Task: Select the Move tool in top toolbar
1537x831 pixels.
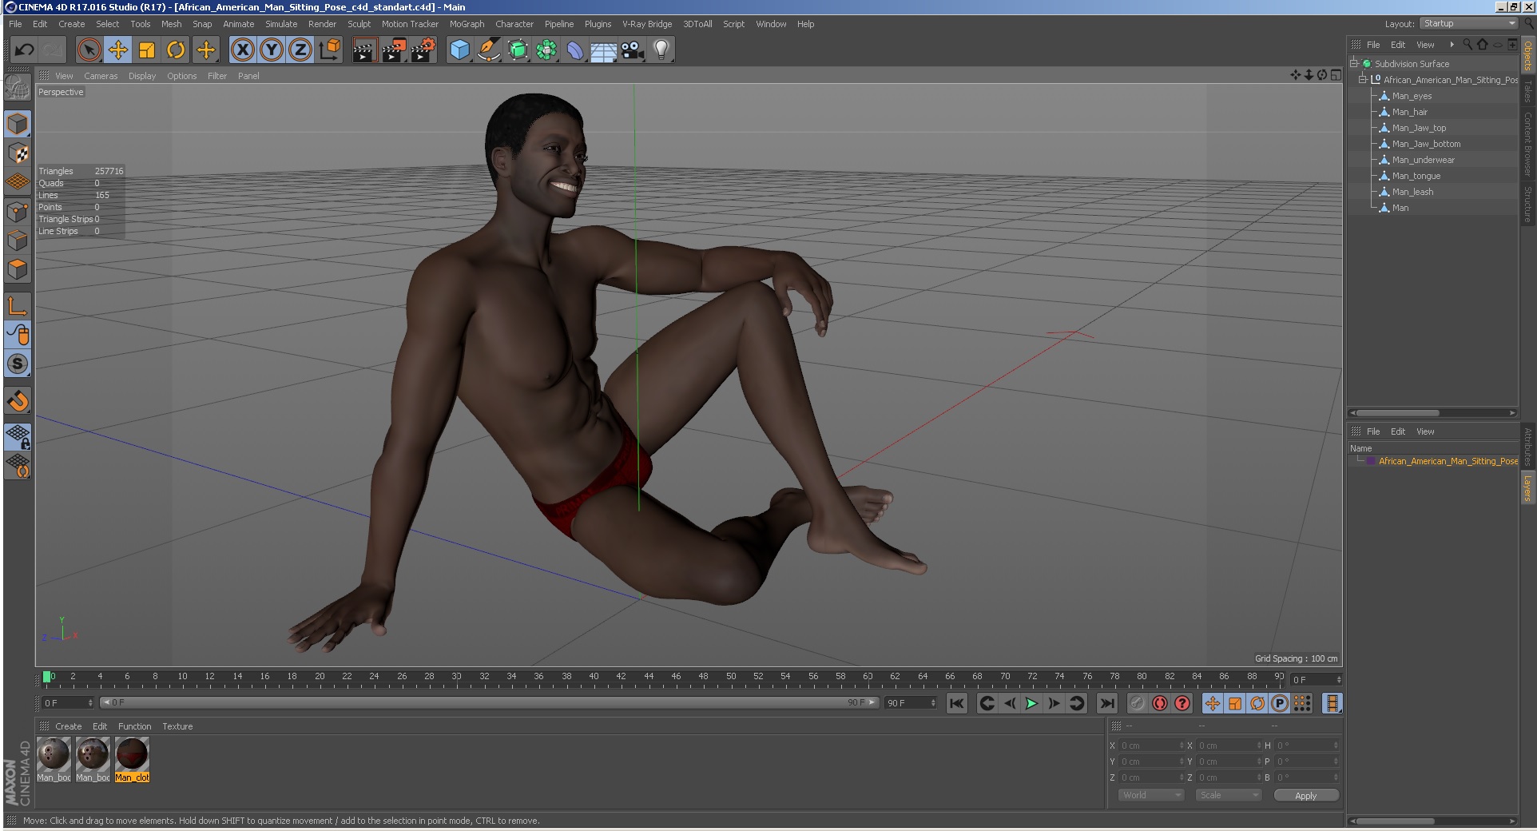Action: 118,50
